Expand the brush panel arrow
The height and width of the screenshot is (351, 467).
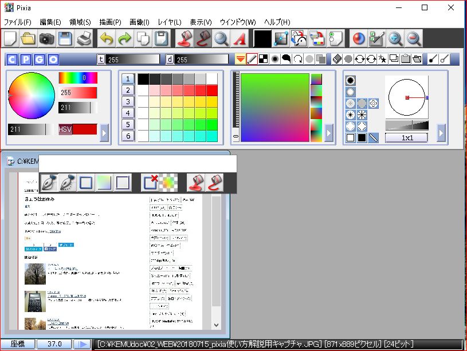441,132
